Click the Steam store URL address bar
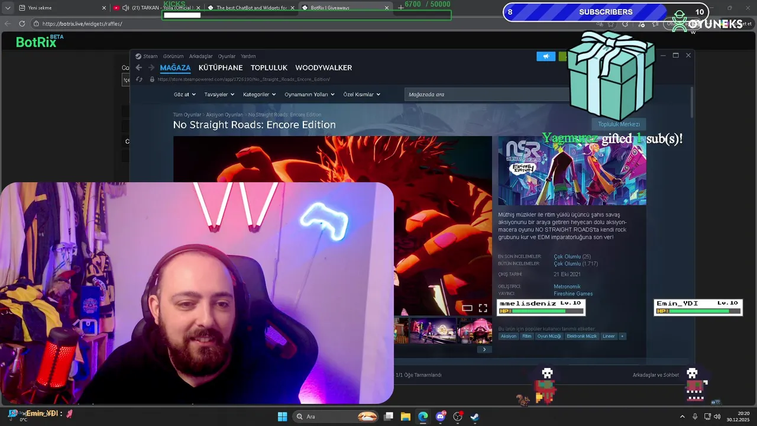The width and height of the screenshot is (757, 426). [244, 79]
